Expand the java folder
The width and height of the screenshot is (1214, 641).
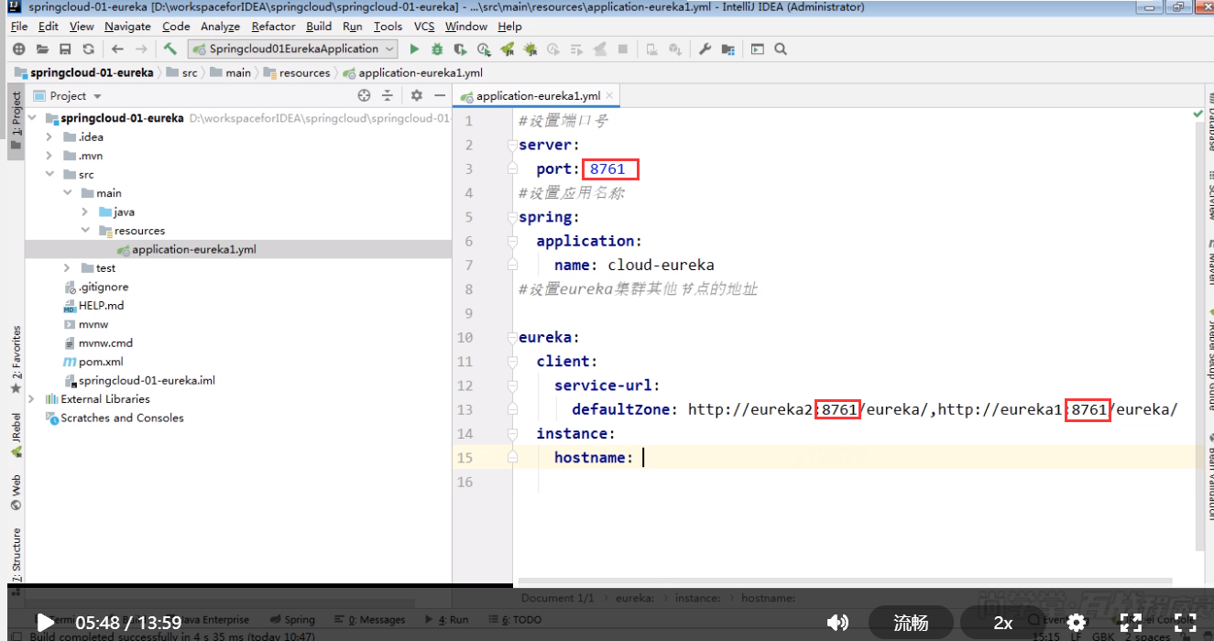(84, 212)
